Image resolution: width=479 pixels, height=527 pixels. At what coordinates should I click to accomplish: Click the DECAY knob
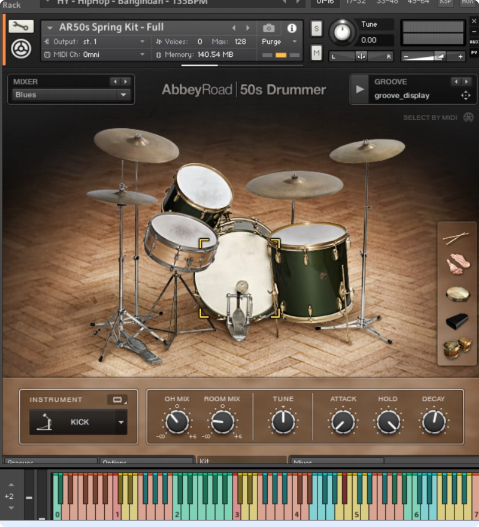click(x=434, y=422)
